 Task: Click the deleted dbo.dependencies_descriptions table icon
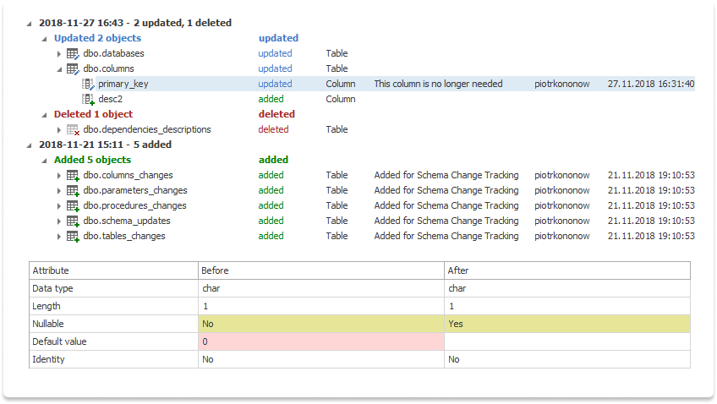[x=73, y=130]
